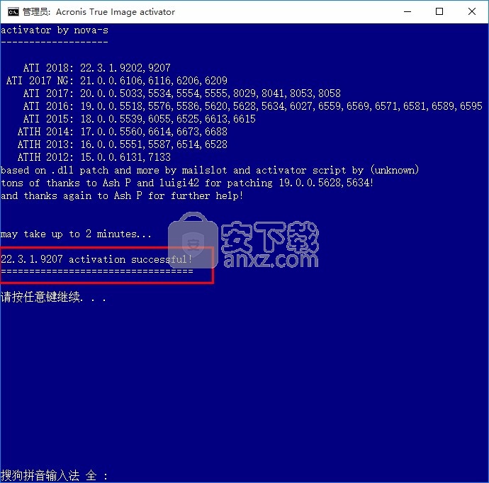Select the 'ATIH 2014: 17.0.0.5560' line
This screenshot has width=489, height=483.
coord(122,132)
